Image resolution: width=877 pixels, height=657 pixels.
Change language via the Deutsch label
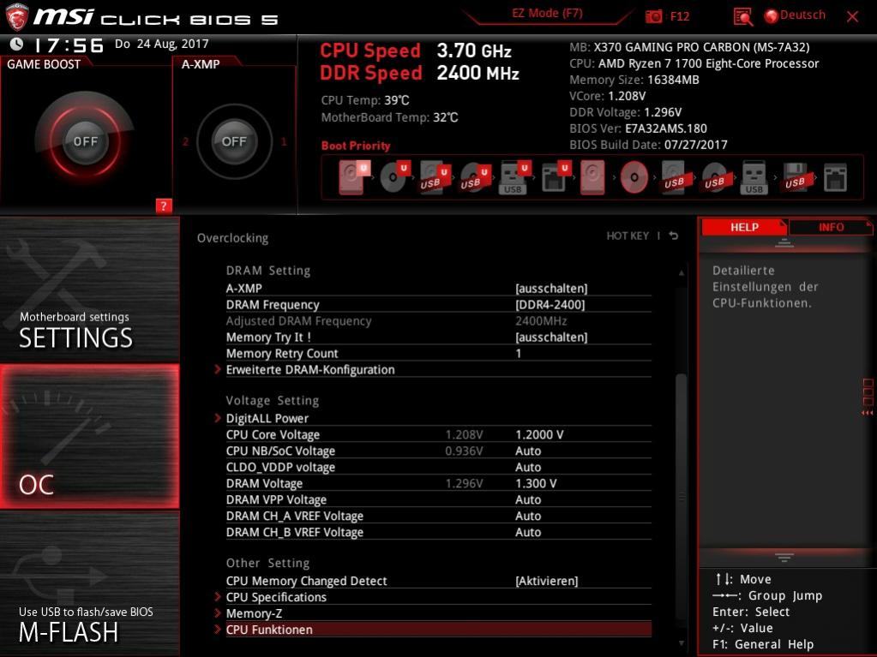click(802, 15)
